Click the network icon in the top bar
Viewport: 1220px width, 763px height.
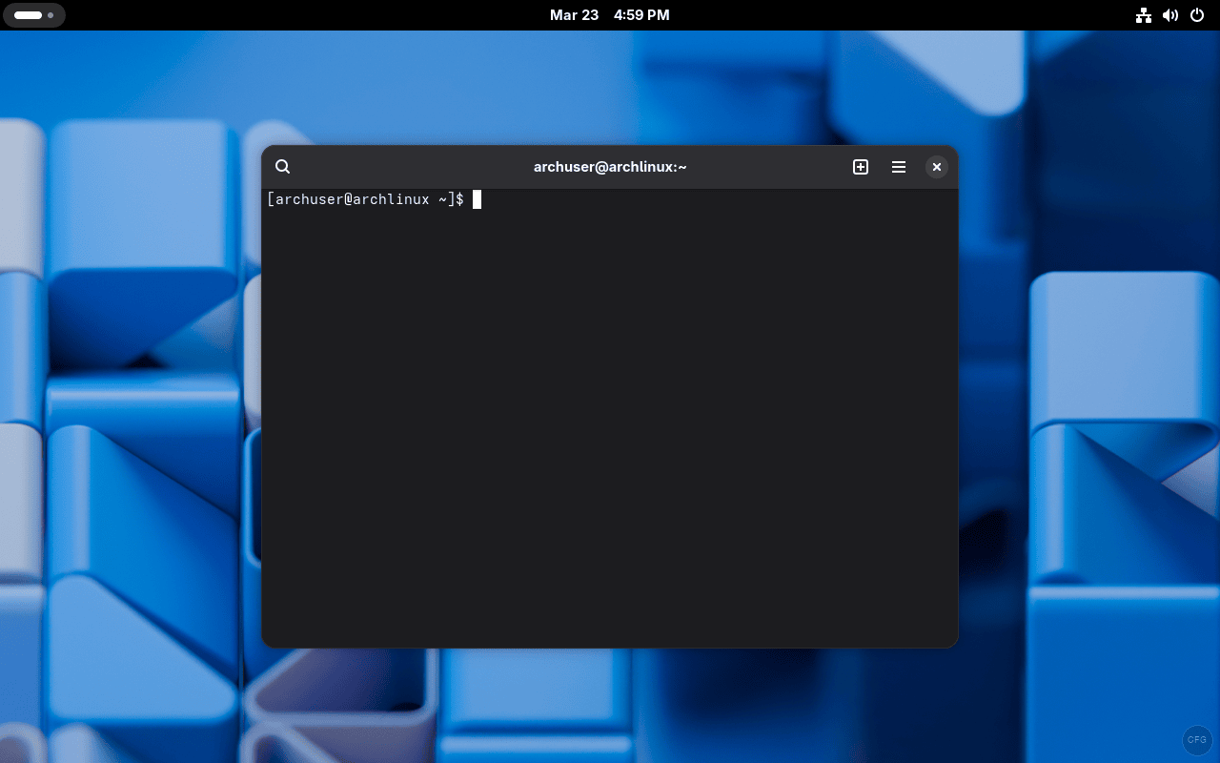click(1144, 15)
